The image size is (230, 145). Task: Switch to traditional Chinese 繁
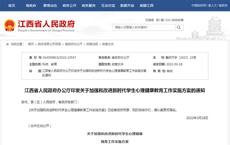click(163, 20)
